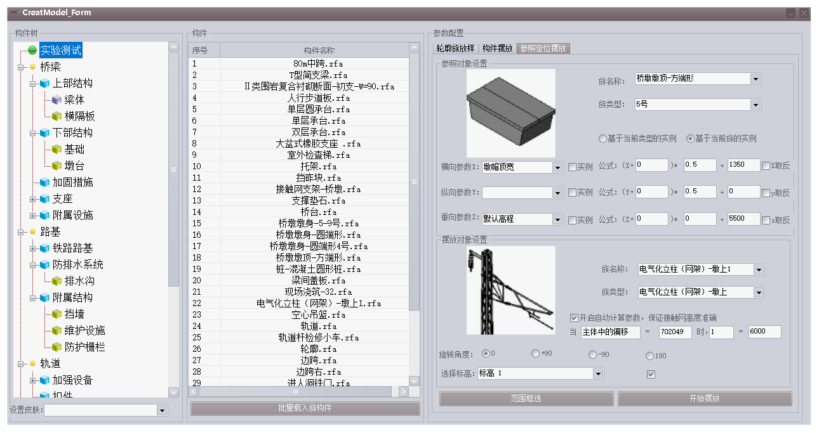Click the blue cube icon of 上部结构

(x=44, y=83)
